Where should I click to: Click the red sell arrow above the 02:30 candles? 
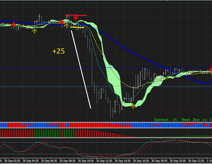(x=14, y=24)
